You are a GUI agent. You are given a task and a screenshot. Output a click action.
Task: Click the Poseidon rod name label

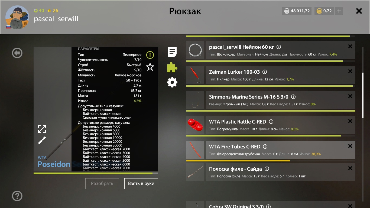(54, 164)
